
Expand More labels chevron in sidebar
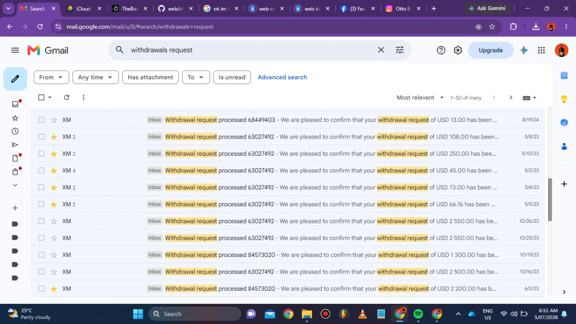tap(15, 185)
